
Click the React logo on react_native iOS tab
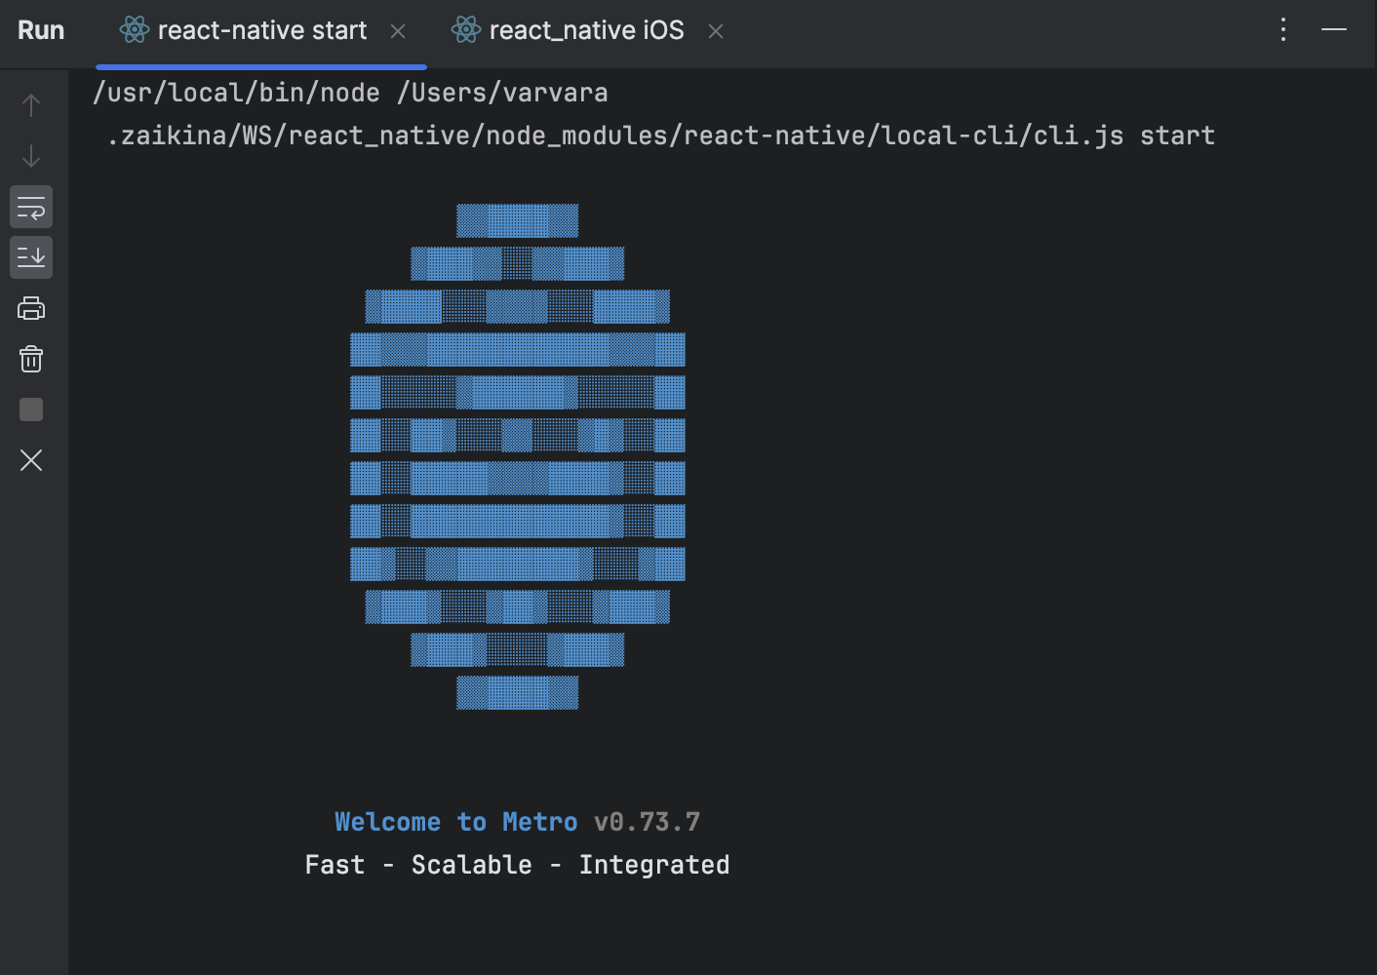click(x=465, y=29)
